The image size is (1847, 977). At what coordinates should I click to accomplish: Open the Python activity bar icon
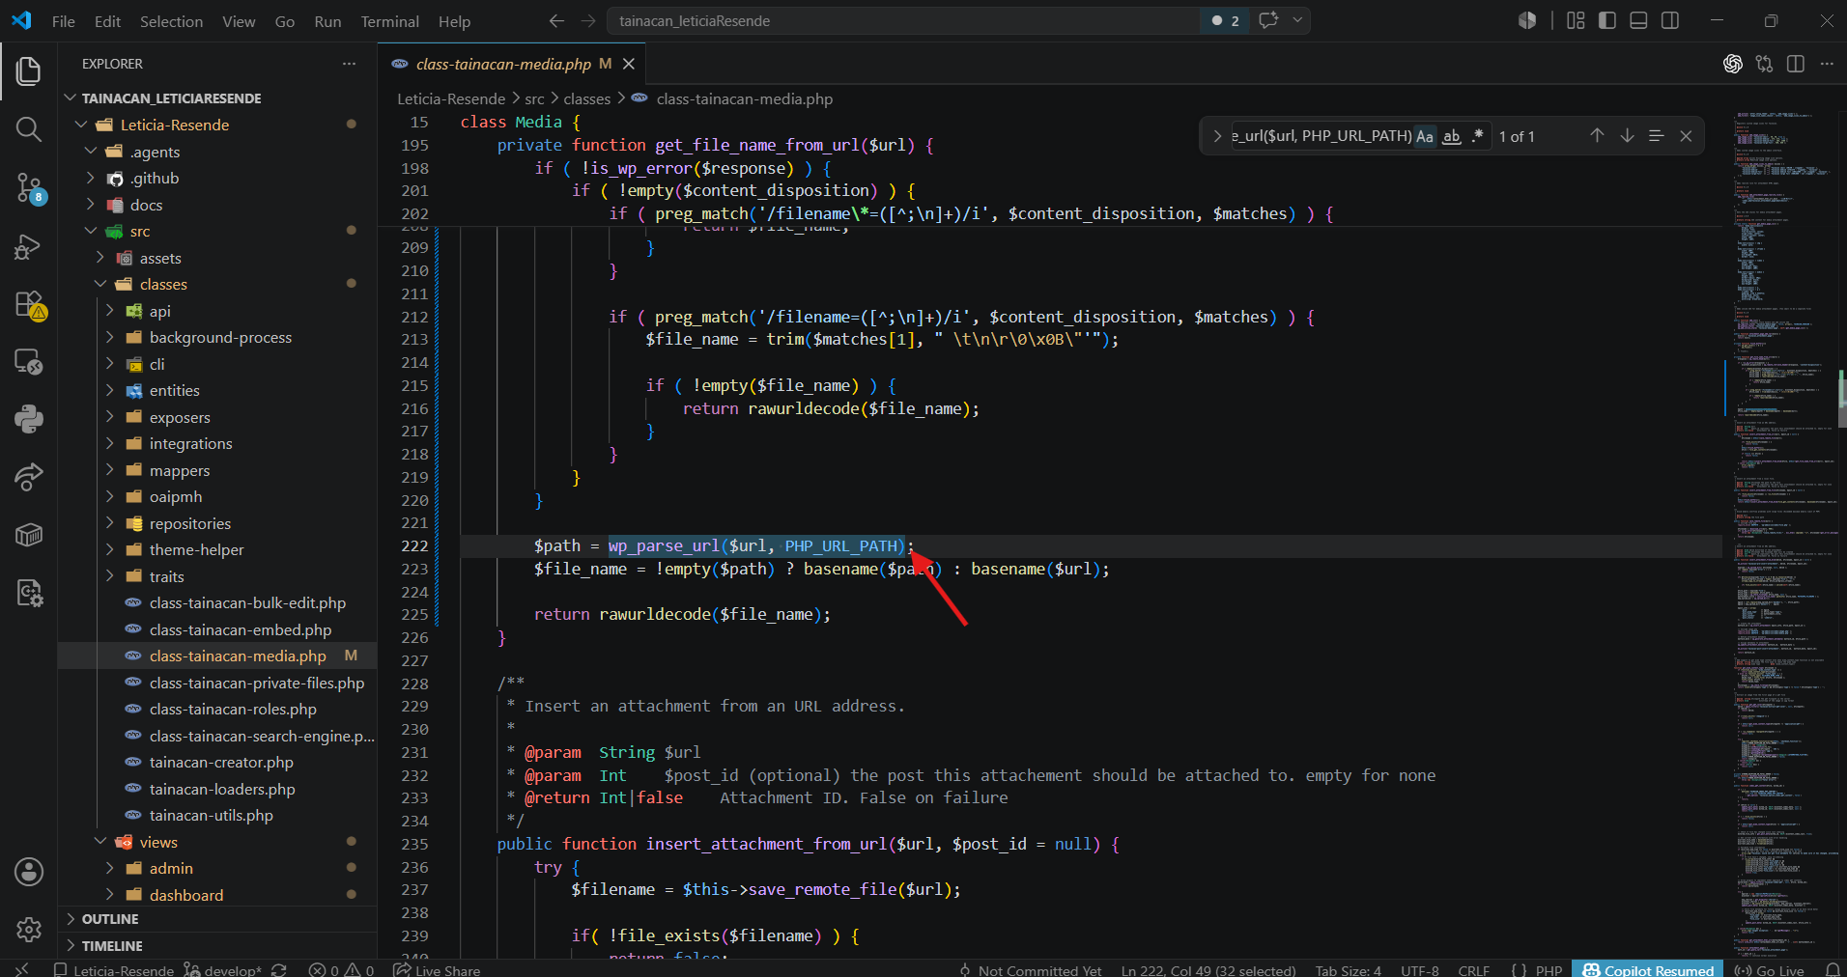click(29, 419)
